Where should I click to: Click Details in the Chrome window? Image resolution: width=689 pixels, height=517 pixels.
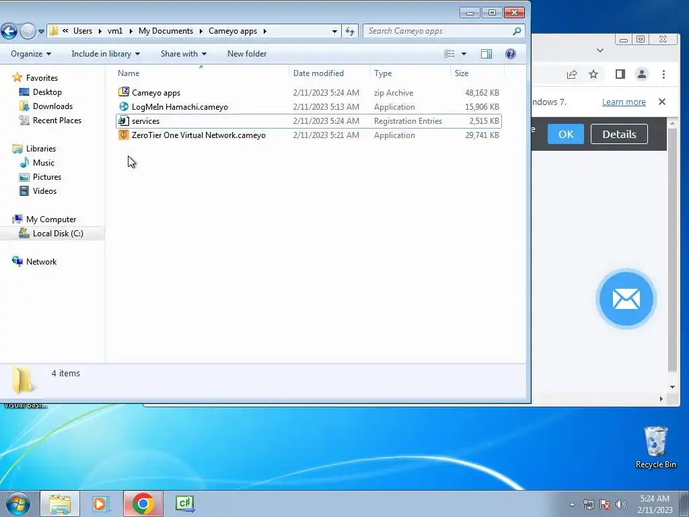coord(619,134)
